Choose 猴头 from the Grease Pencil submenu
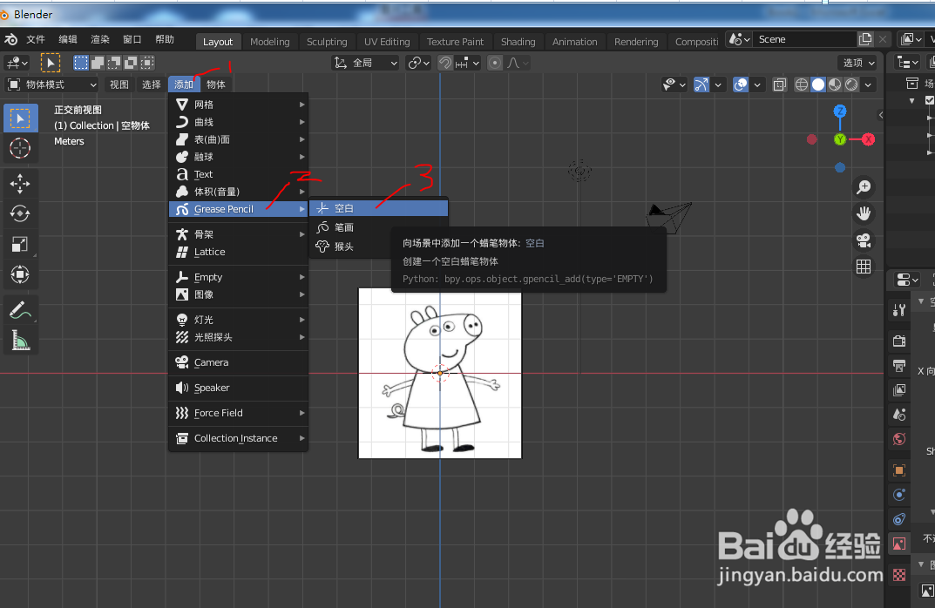The width and height of the screenshot is (935, 608). click(345, 247)
